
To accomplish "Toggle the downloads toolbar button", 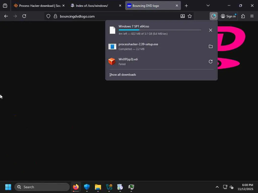I will tap(214, 16).
